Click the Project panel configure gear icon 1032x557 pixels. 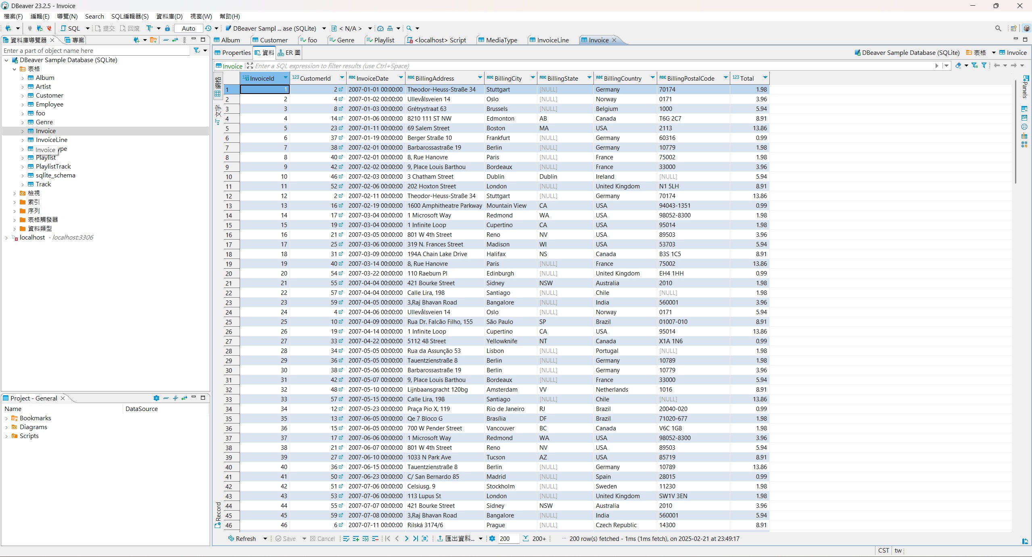(x=157, y=398)
